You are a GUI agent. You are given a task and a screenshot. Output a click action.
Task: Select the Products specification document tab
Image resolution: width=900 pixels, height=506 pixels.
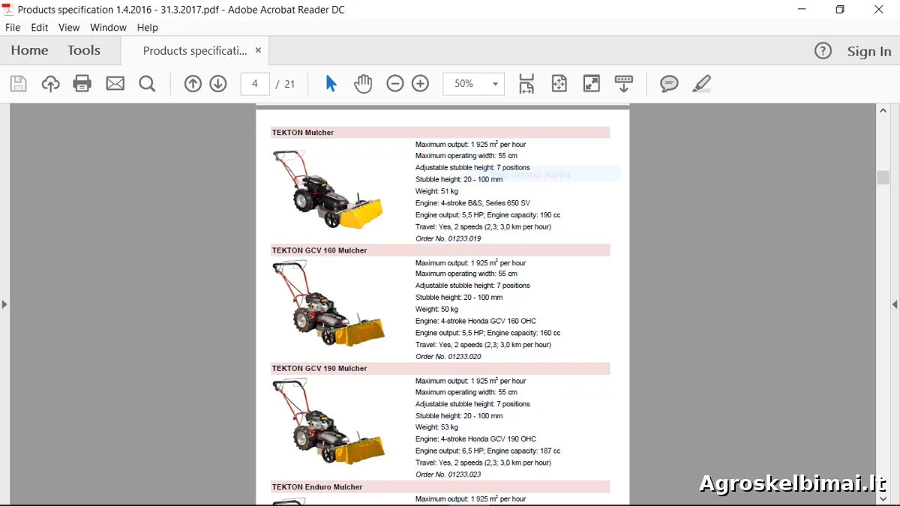194,50
